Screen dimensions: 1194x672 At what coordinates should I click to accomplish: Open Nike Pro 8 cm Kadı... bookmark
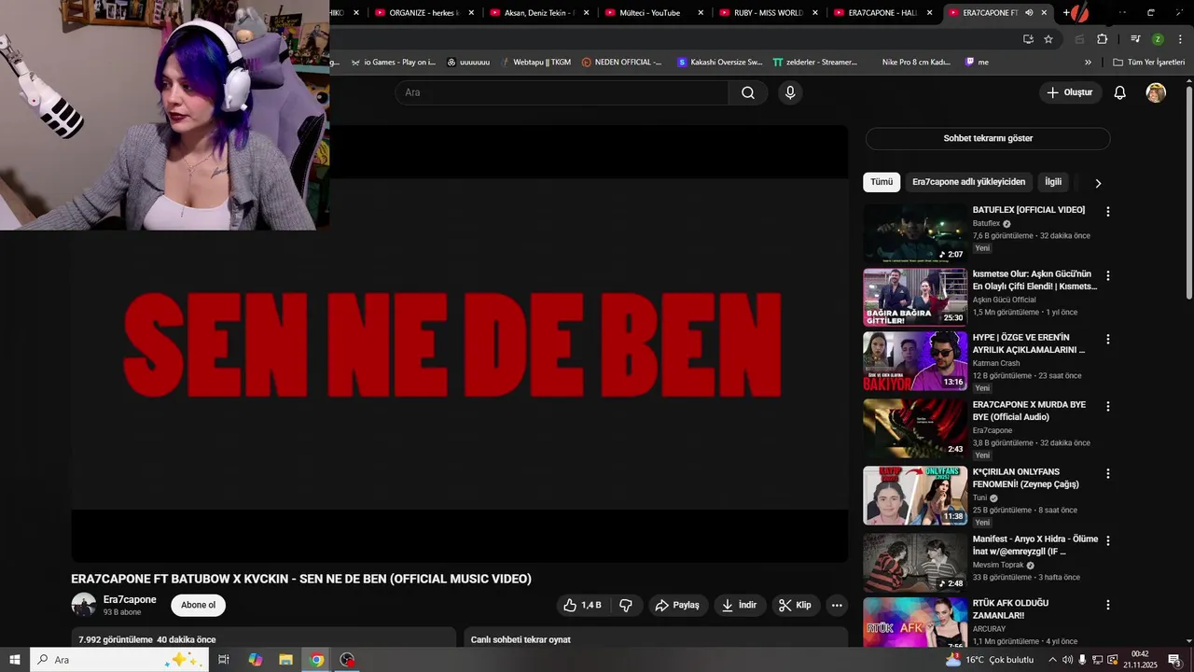[916, 63]
